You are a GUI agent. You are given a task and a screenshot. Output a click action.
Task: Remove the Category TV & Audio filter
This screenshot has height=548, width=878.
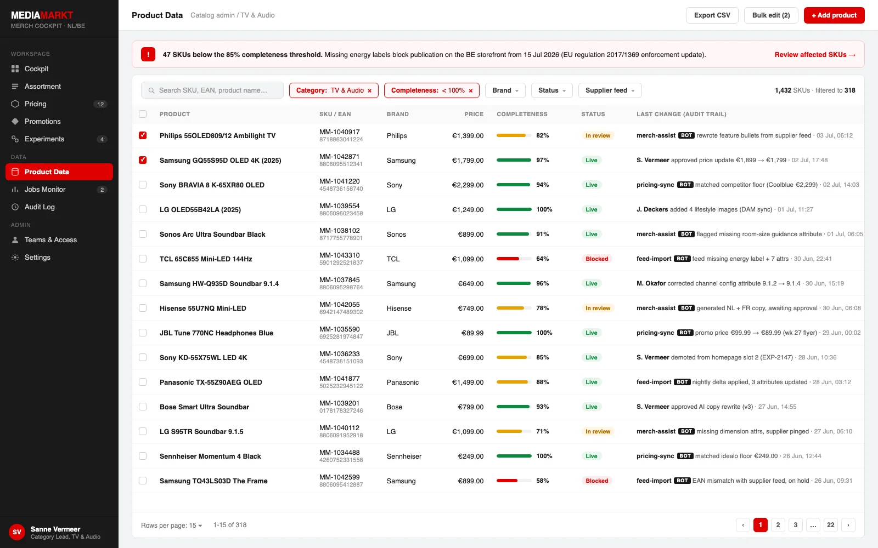[x=369, y=91]
